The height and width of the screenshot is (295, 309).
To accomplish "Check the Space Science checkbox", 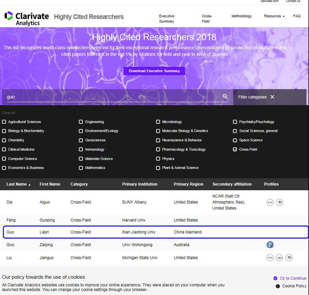I will [x=235, y=140].
